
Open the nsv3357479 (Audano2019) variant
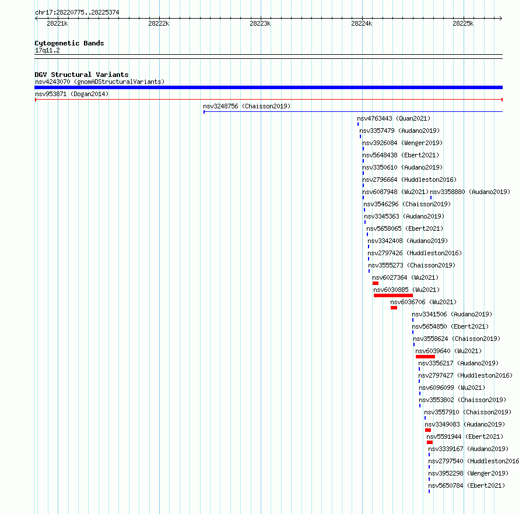tap(399, 131)
